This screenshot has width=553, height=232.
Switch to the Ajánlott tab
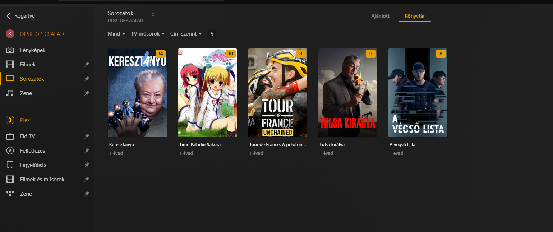[x=380, y=16]
